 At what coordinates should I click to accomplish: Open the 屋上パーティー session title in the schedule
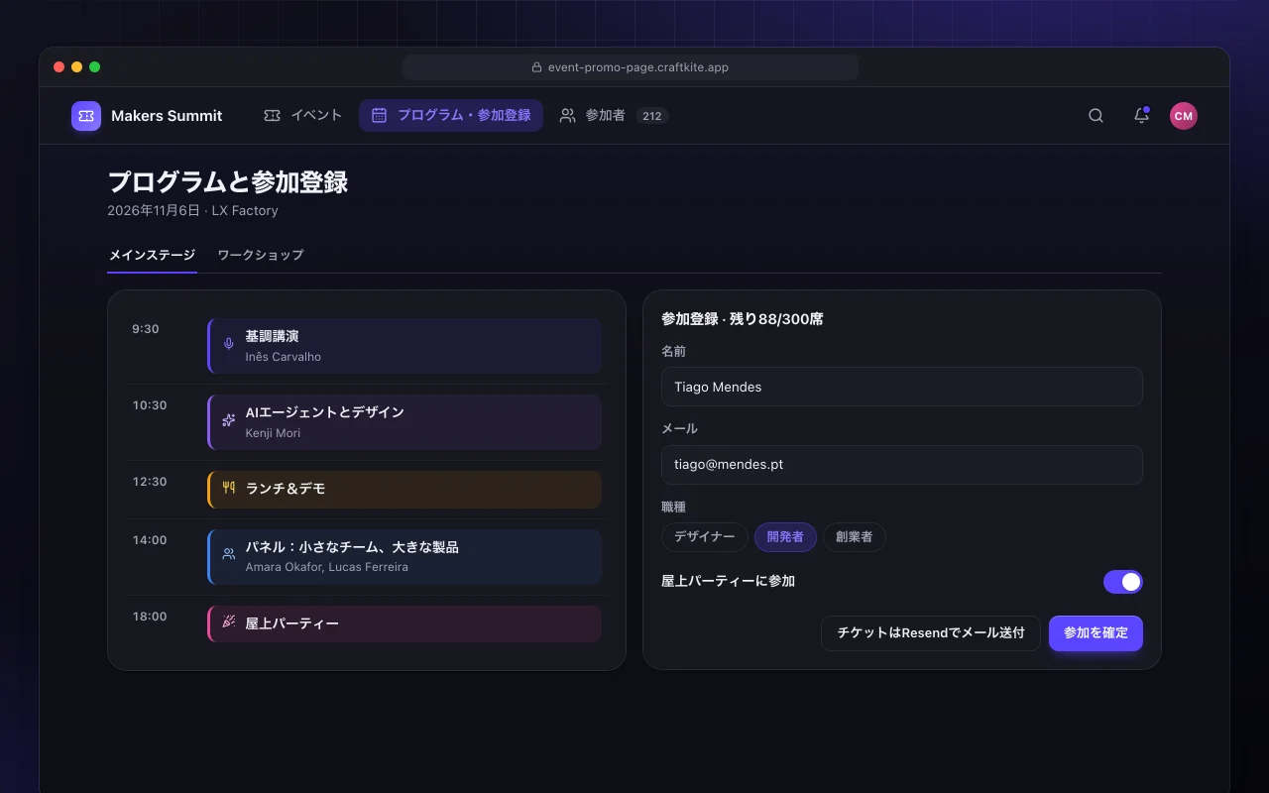coord(292,623)
